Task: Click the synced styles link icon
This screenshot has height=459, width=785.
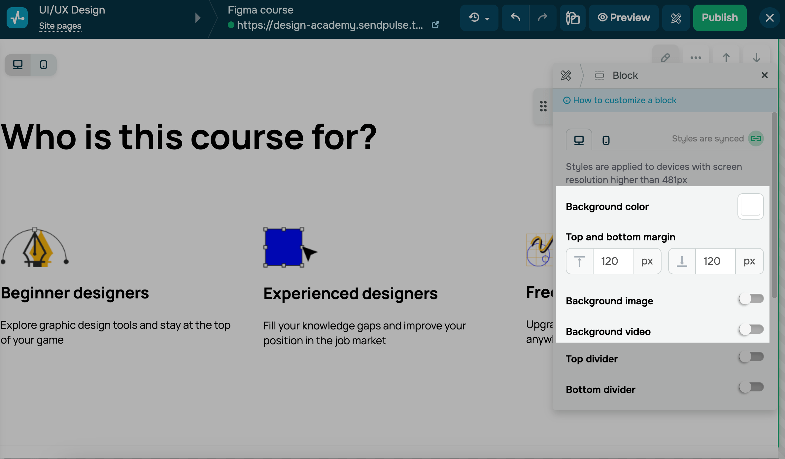Action: (x=756, y=138)
